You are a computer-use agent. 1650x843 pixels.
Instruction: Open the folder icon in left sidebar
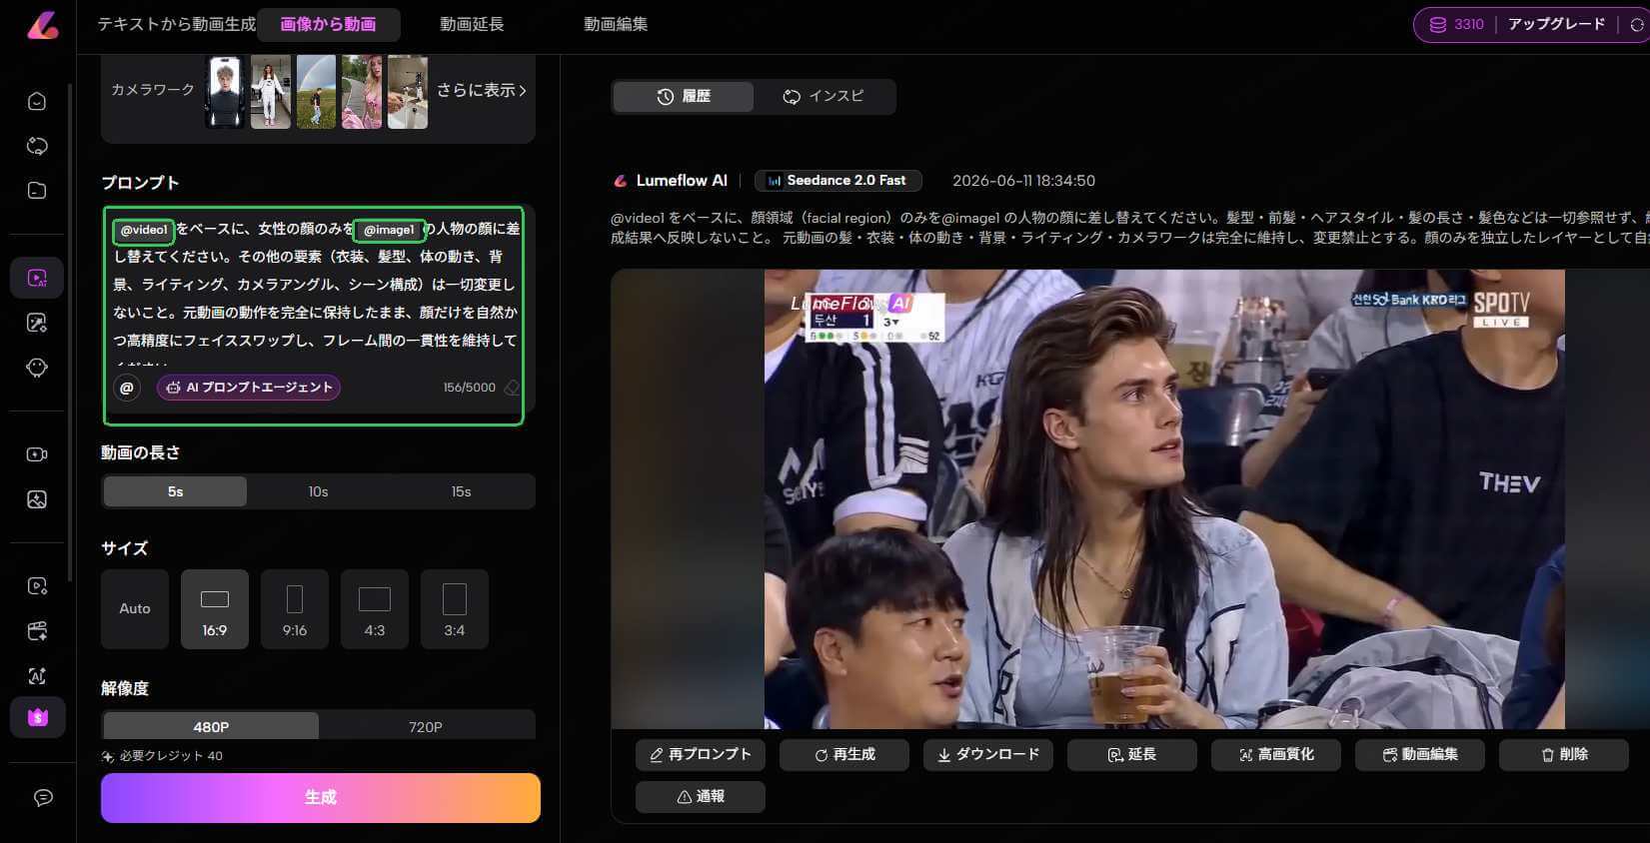(37, 190)
